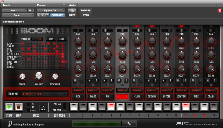Click the master Volume knob
This screenshot has width=223, height=128.
(39, 76)
